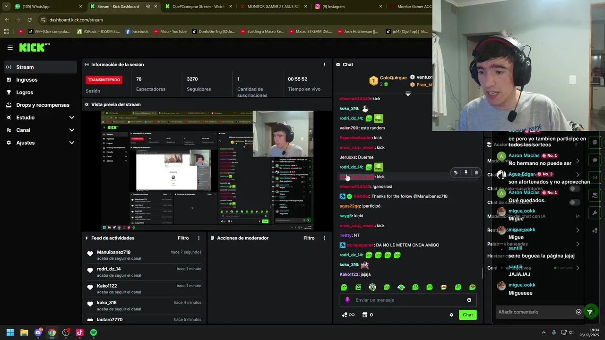Viewport: 605px width, 340px height.
Task: Click the green Chat send button
Action: pos(467,315)
